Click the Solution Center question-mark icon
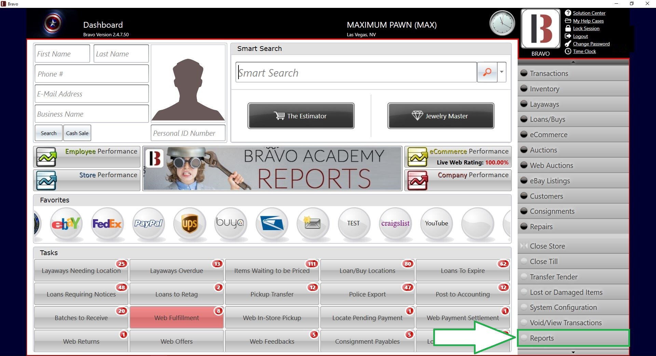656x356 pixels. click(568, 13)
